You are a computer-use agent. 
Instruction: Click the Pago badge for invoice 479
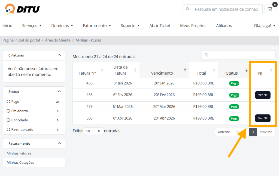(234, 107)
